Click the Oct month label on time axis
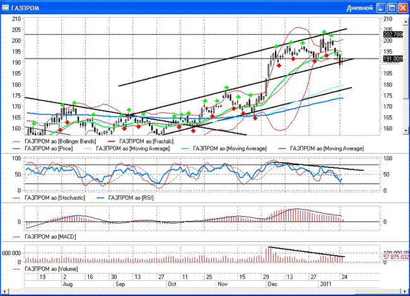The height and width of the screenshot is (296, 410). (172, 284)
